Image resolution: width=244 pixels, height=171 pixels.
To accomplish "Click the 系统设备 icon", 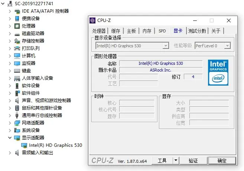I will (x=17, y=130).
